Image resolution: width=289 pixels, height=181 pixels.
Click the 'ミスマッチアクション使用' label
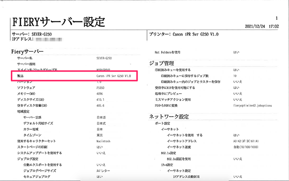pos(173,100)
